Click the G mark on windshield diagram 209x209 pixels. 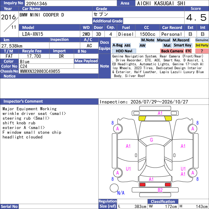[x=152, y=140]
